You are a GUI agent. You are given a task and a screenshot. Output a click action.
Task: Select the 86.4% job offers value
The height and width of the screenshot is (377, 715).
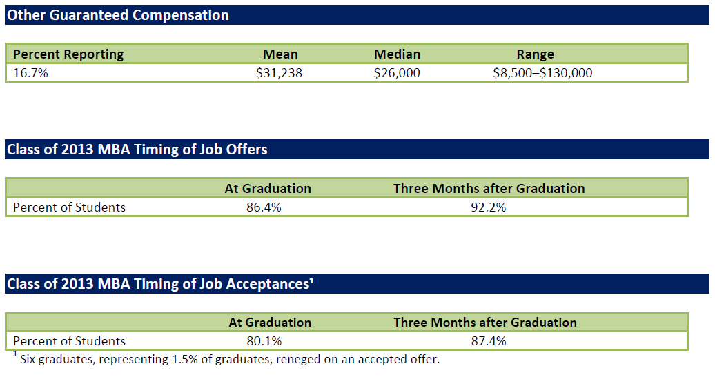pos(264,207)
